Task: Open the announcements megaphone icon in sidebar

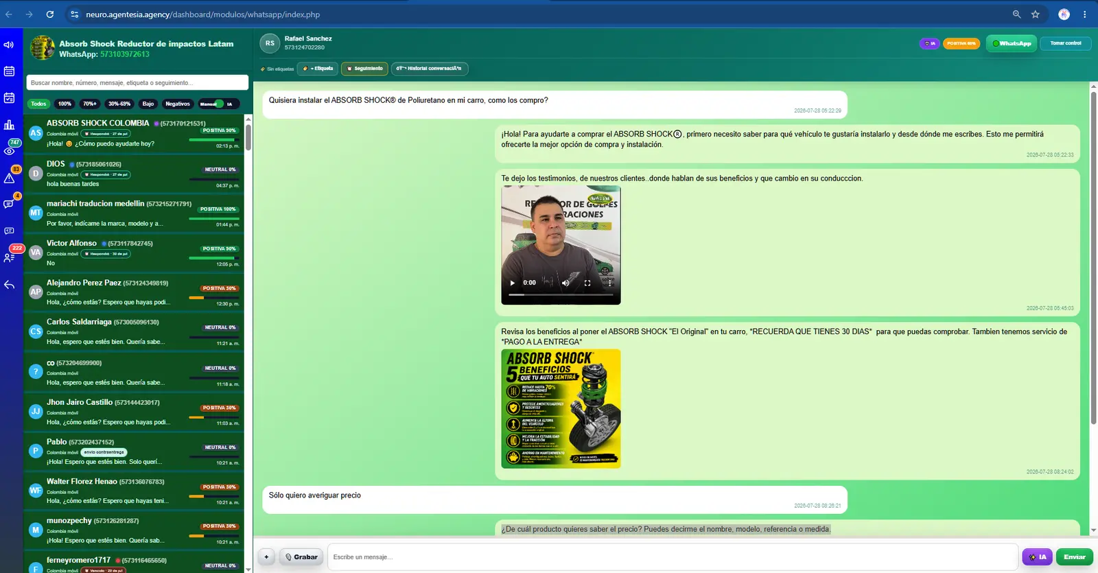Action: point(9,45)
